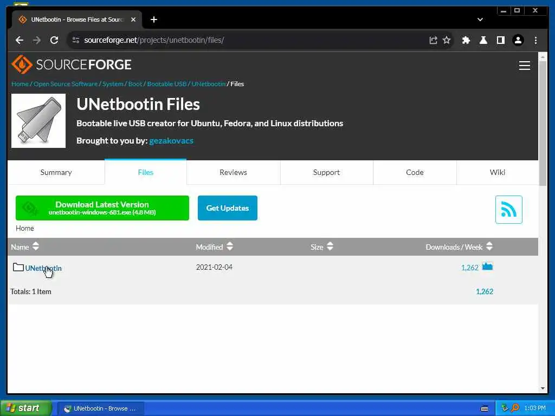Follow the Home breadcrumb link
Image resolution: width=555 pixels, height=416 pixels.
(20, 84)
